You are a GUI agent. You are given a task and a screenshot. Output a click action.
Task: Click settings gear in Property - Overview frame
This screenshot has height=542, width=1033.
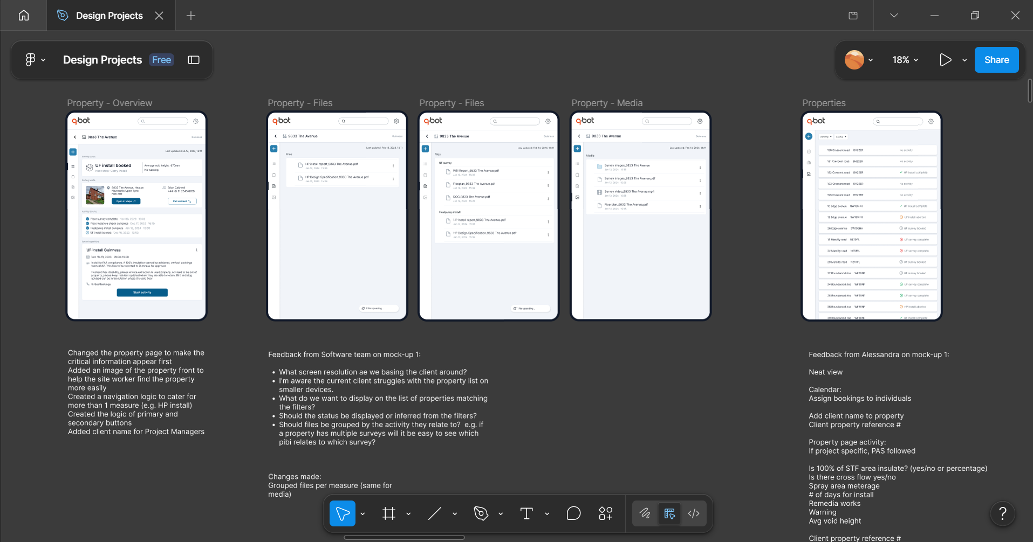click(196, 121)
